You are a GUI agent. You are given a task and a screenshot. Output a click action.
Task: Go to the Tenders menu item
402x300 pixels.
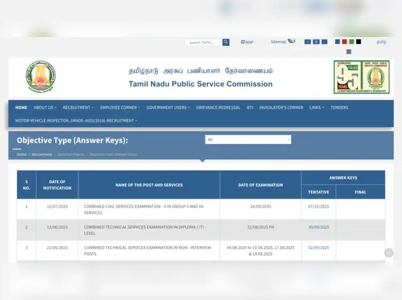(339, 107)
